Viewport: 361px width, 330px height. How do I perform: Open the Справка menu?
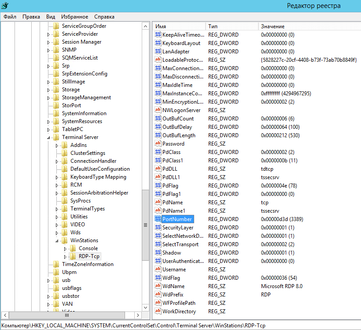(104, 17)
